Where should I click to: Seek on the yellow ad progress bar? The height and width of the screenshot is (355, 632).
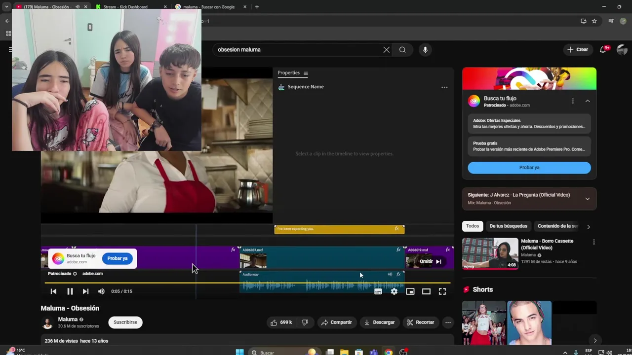coord(247,283)
